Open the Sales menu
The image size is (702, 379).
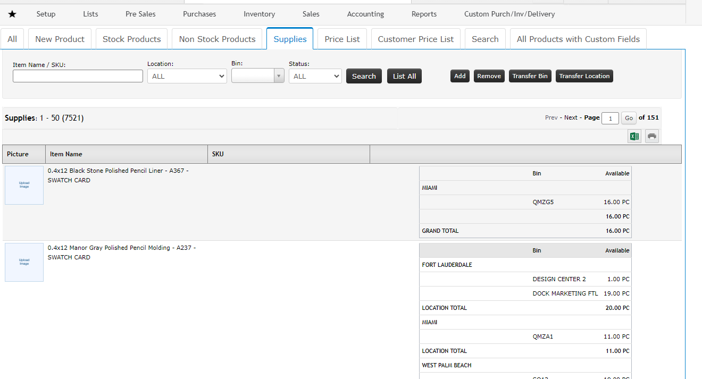(311, 14)
